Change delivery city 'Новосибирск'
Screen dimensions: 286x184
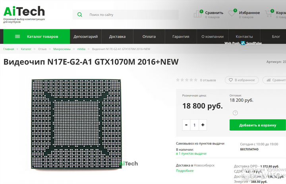click(204, 165)
